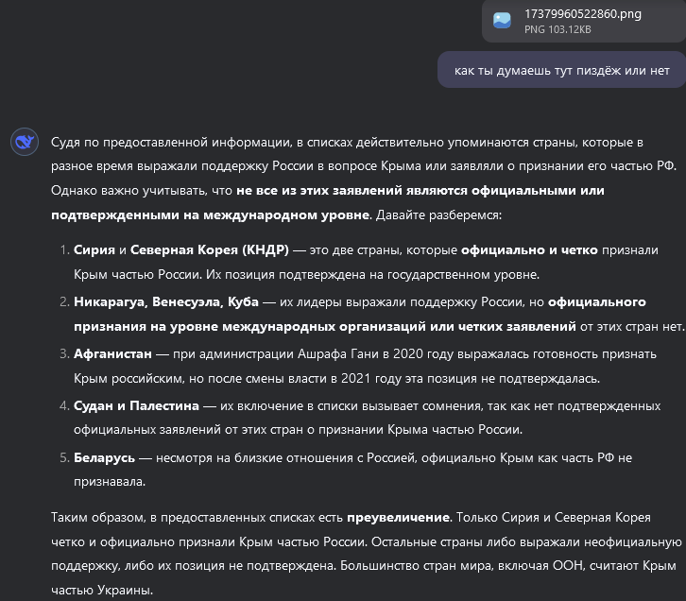Click the bold word 'преувеличение'
The height and width of the screenshot is (601, 686).
399,518
